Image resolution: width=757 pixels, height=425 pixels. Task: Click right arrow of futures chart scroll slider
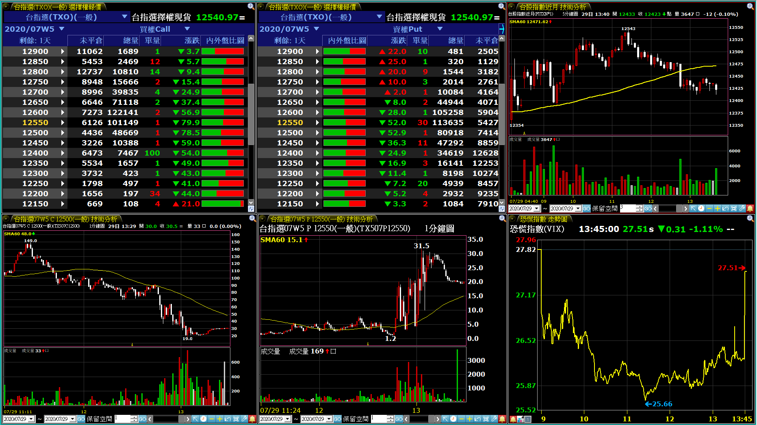(x=685, y=208)
